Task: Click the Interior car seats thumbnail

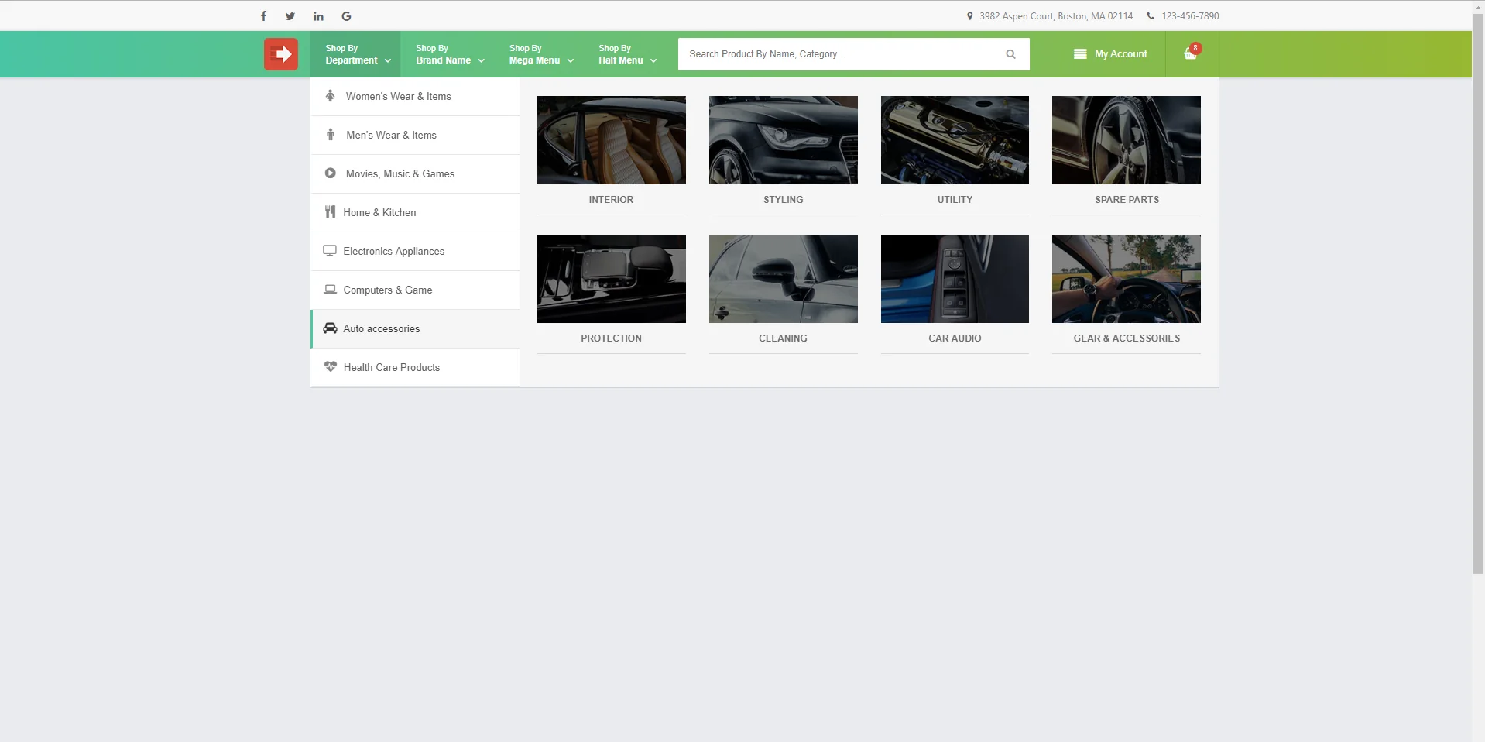Action: [612, 140]
